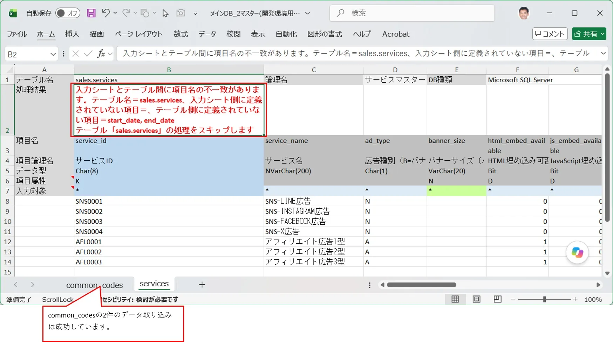This screenshot has height=342, width=613.
Task: Expand the formula bar
Action: pyautogui.click(x=603, y=54)
